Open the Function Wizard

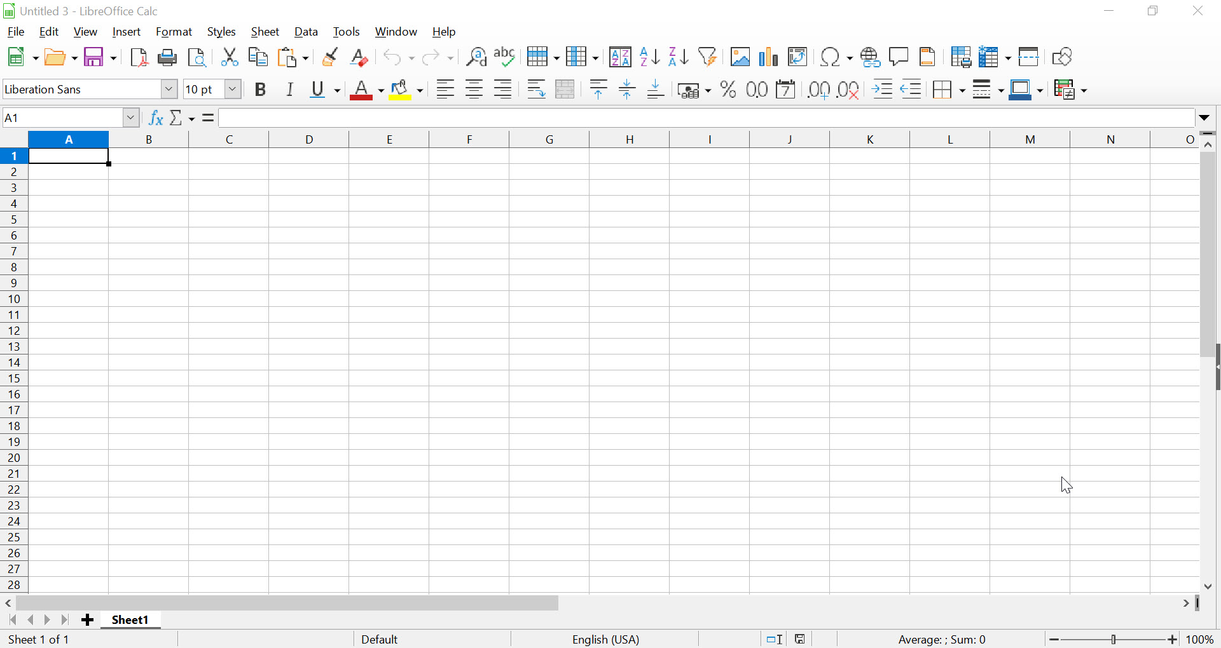(x=156, y=118)
